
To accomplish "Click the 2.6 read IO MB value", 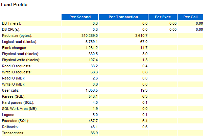I will [95, 78].
